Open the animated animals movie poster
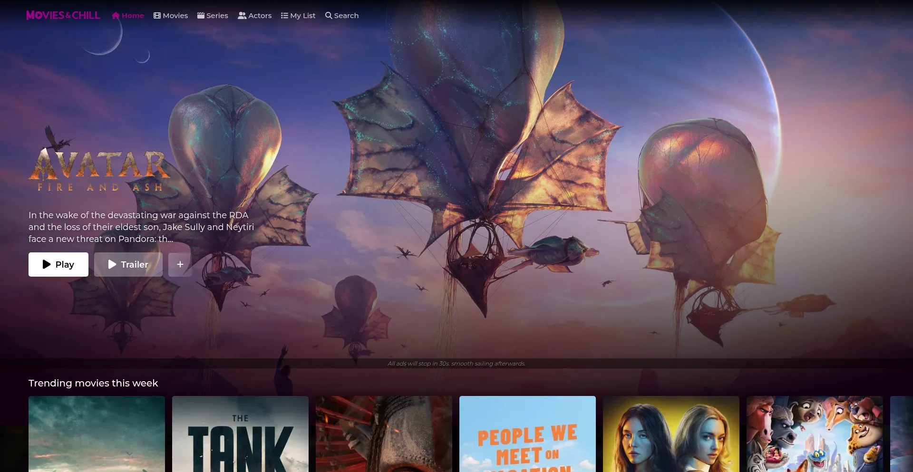The width and height of the screenshot is (913, 472). coord(815,434)
